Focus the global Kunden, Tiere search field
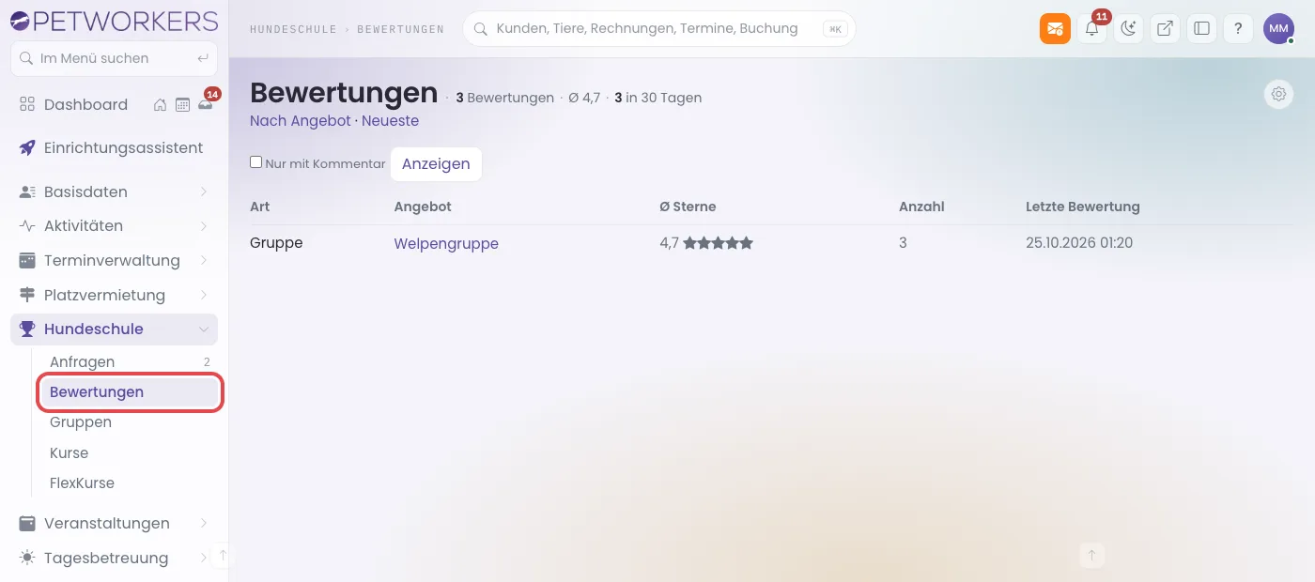The height and width of the screenshot is (582, 1315). click(x=658, y=29)
